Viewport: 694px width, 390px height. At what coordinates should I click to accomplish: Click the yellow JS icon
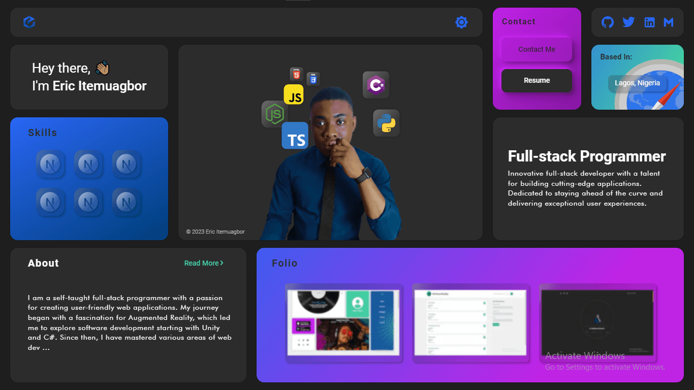294,95
